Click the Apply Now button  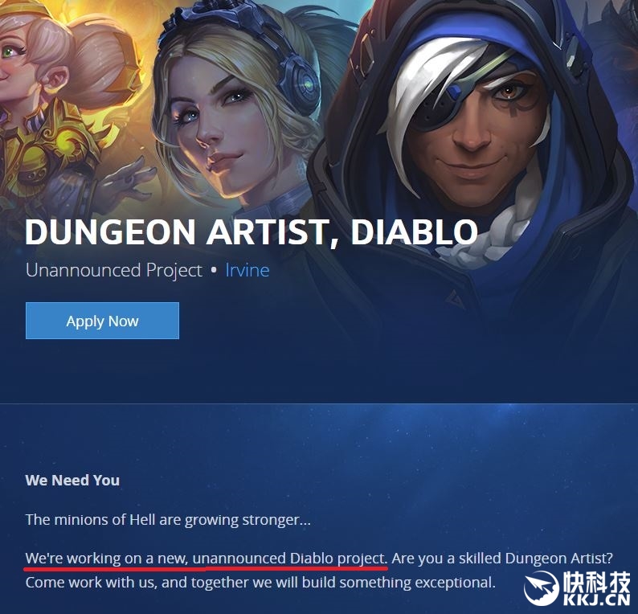click(102, 321)
